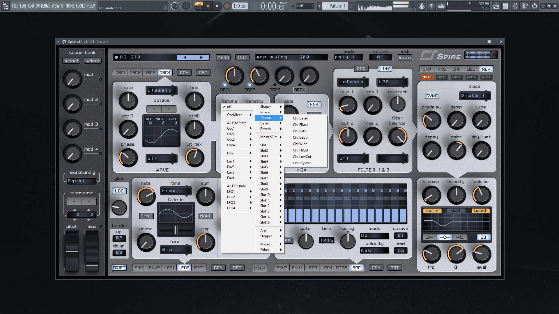
Task: Raise octave with OSC octave up arrow
Action: point(169,109)
